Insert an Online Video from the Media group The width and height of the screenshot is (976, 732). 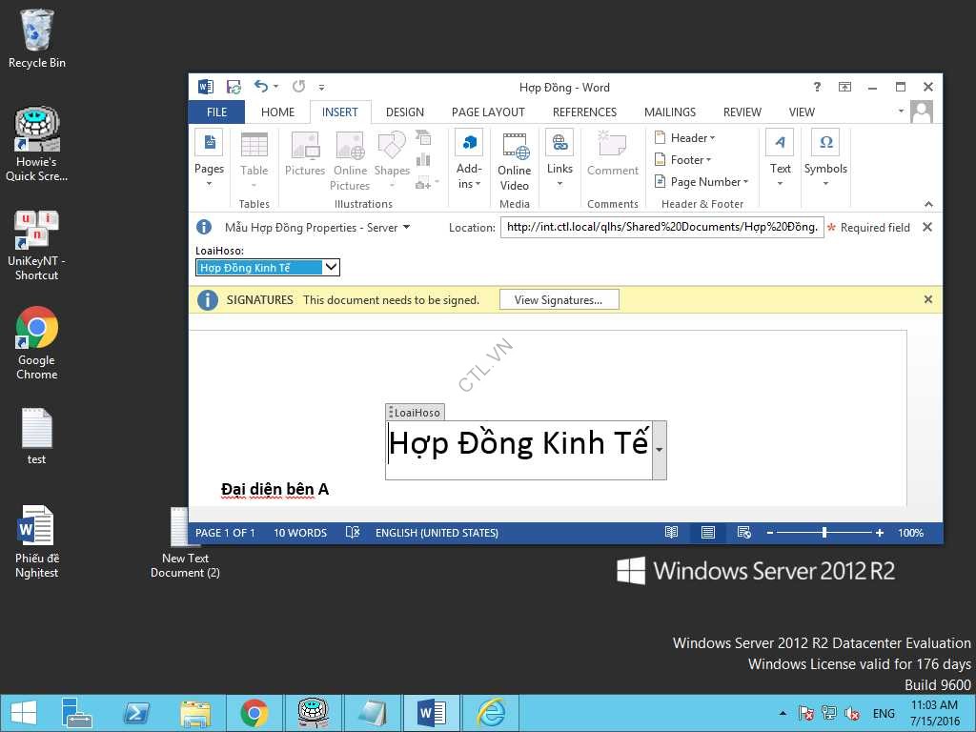514,160
